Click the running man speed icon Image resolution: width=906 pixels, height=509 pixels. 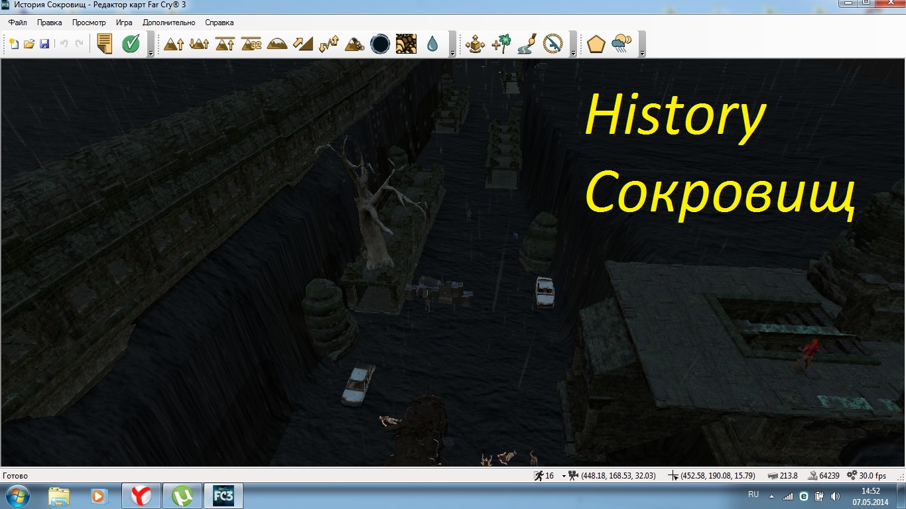click(538, 476)
